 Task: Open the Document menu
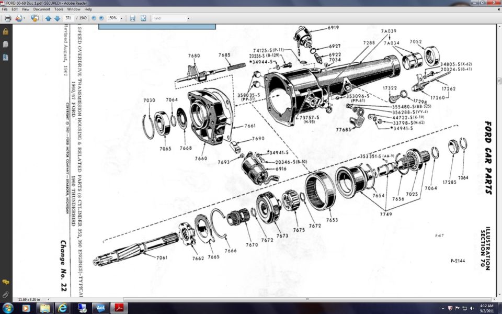coord(42,9)
